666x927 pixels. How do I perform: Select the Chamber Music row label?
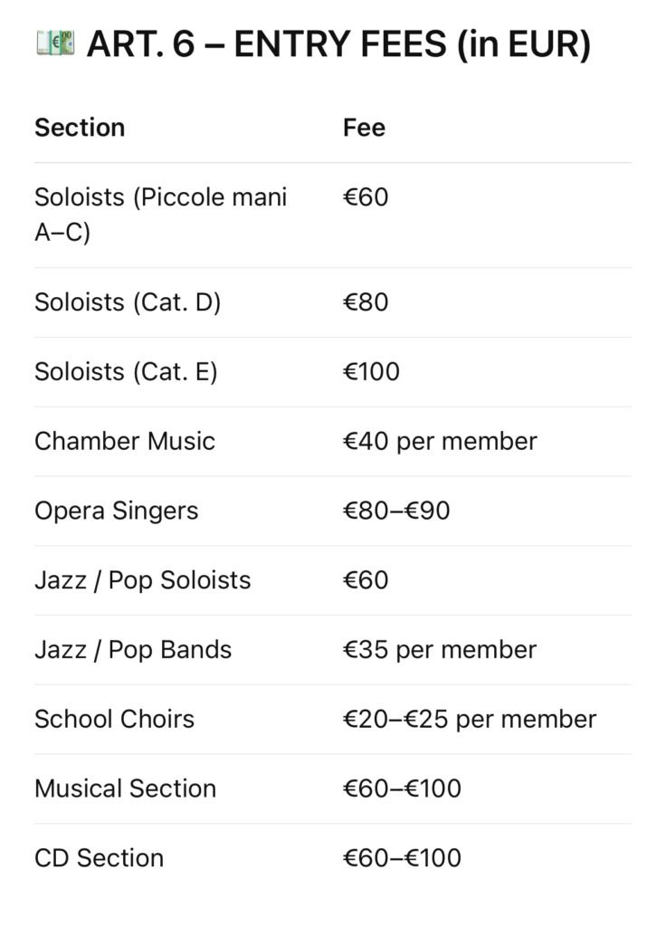click(x=125, y=441)
